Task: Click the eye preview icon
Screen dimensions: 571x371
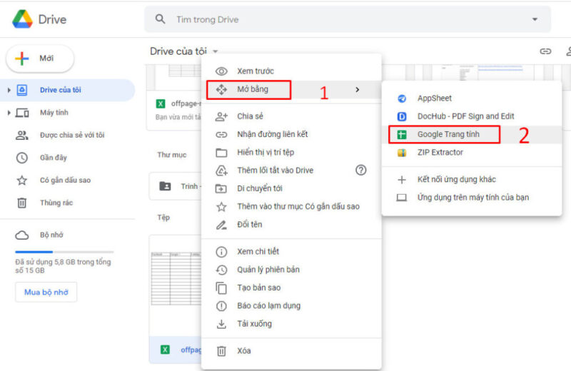Action: click(x=221, y=71)
